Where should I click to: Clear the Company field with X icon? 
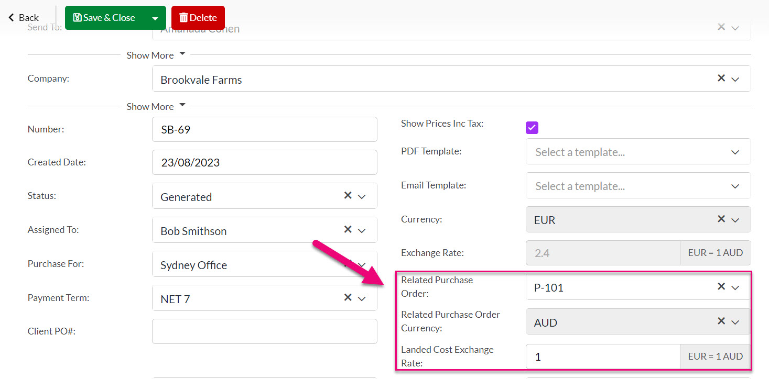pyautogui.click(x=721, y=78)
